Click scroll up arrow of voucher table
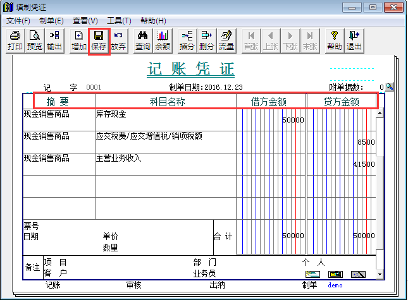Screen dimensions: 408x300 coord(380,113)
